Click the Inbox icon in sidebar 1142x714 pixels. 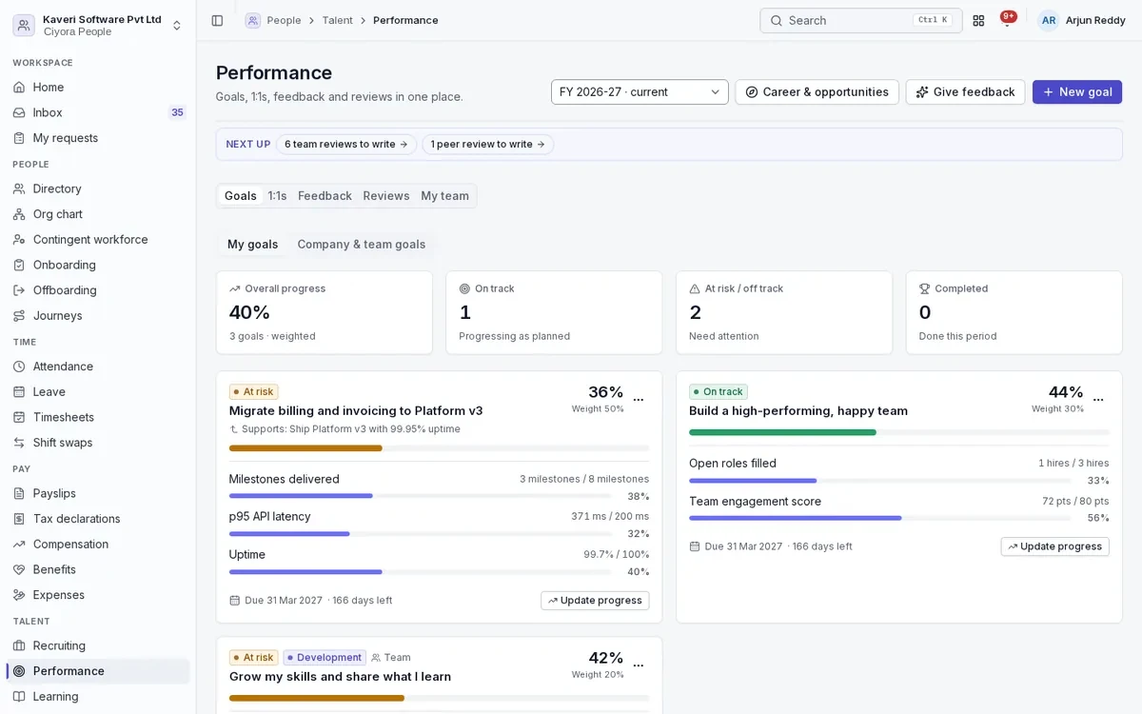point(19,112)
